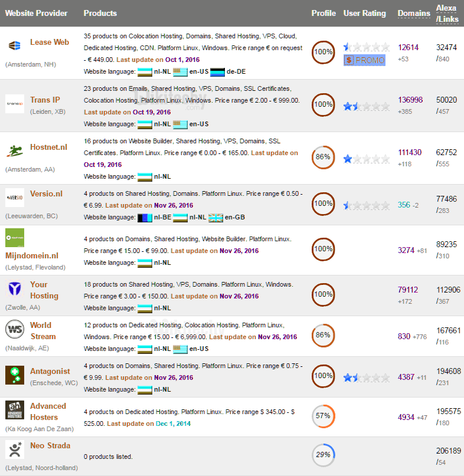Click the World Stream WS logo
Viewport: 464px width, 476px height.
coord(15,329)
